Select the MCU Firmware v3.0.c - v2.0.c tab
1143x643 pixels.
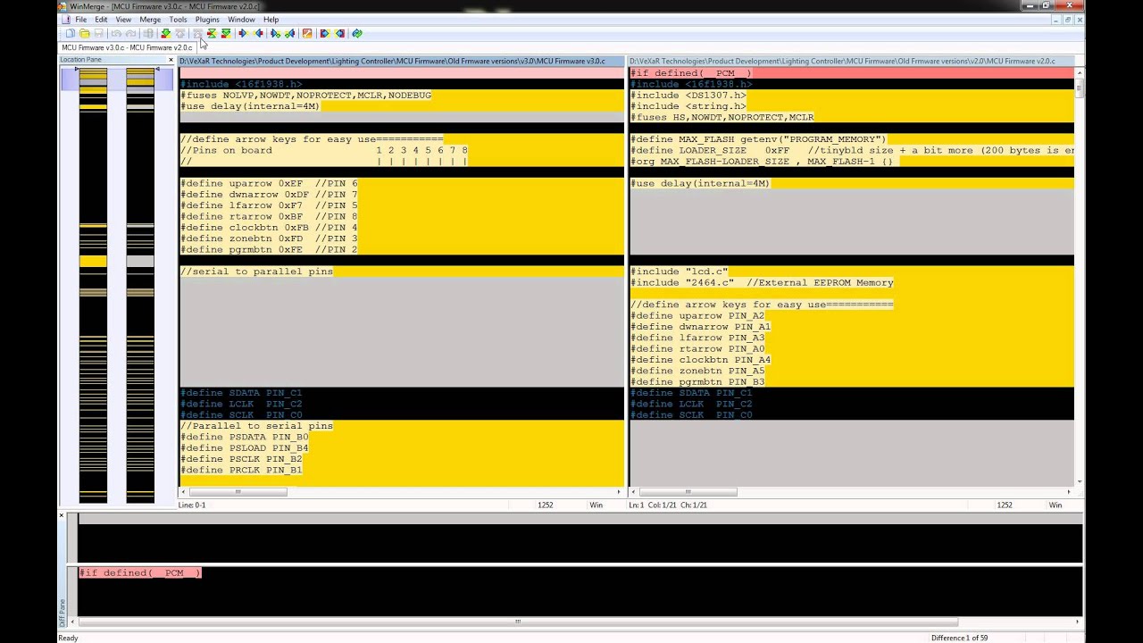point(127,47)
